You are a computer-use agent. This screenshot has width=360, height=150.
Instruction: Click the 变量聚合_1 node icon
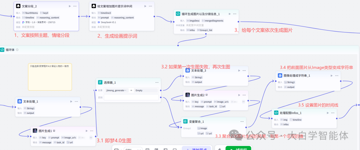[185, 121]
